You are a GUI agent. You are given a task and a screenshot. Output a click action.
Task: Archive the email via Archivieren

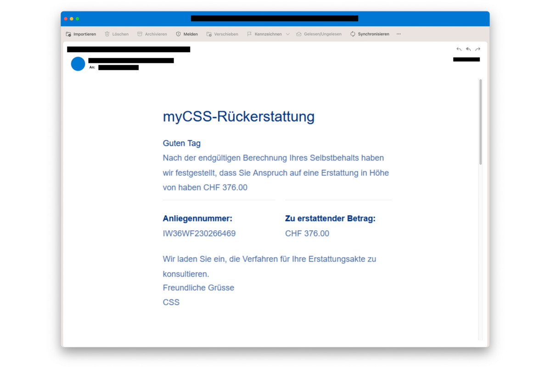(x=152, y=34)
